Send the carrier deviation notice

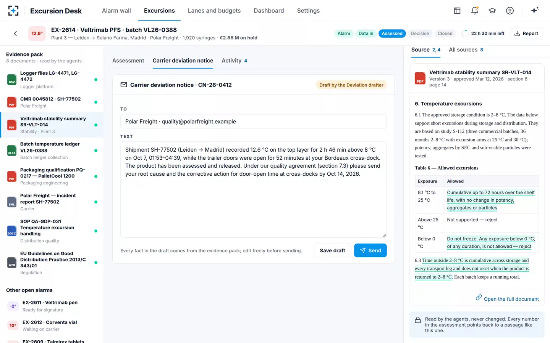(370, 250)
